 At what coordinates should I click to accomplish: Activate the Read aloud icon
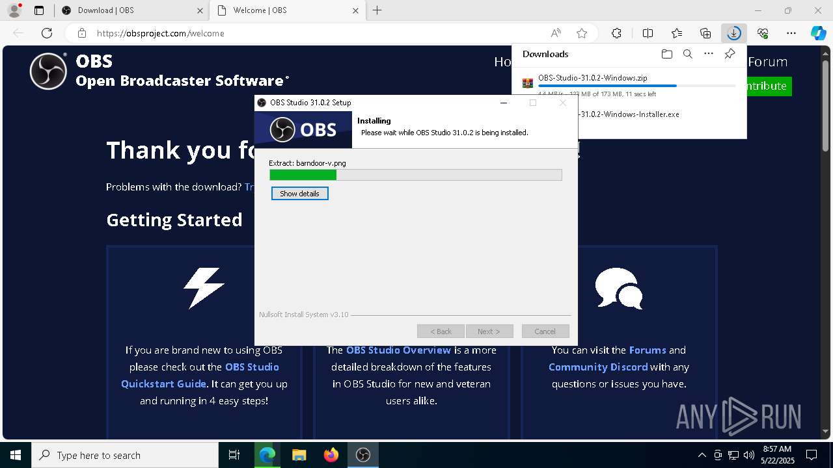click(x=556, y=33)
